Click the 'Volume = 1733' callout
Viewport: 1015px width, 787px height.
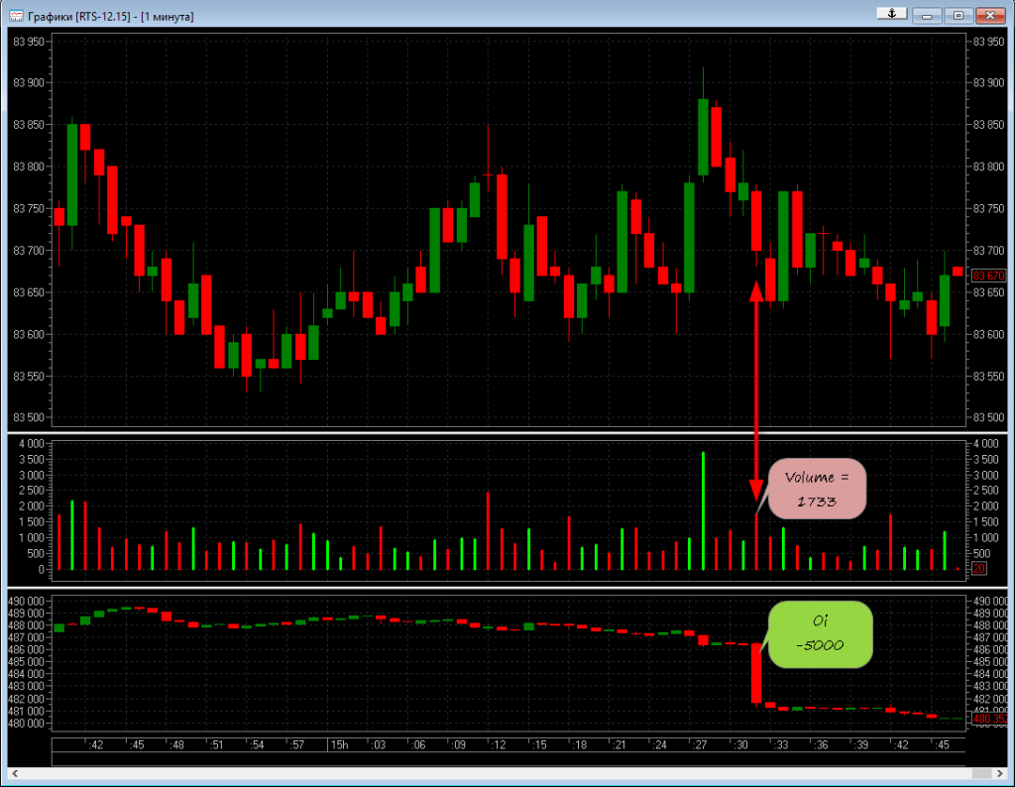pyautogui.click(x=818, y=489)
